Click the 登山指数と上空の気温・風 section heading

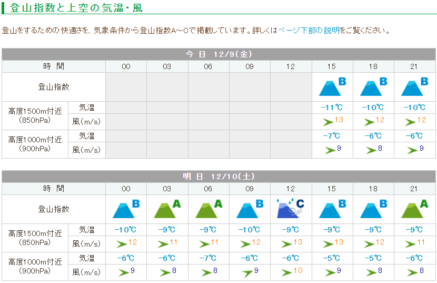point(76,8)
